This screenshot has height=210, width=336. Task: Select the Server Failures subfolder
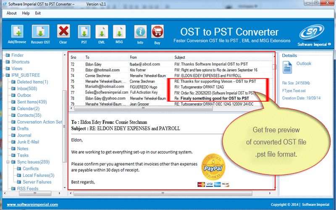tap(37, 182)
